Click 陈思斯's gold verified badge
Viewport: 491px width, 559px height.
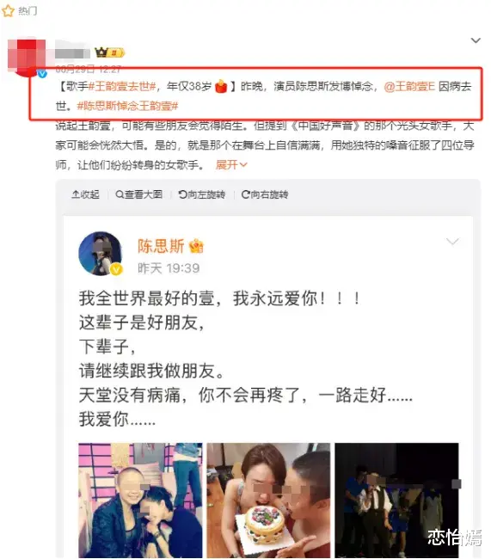[x=116, y=269]
